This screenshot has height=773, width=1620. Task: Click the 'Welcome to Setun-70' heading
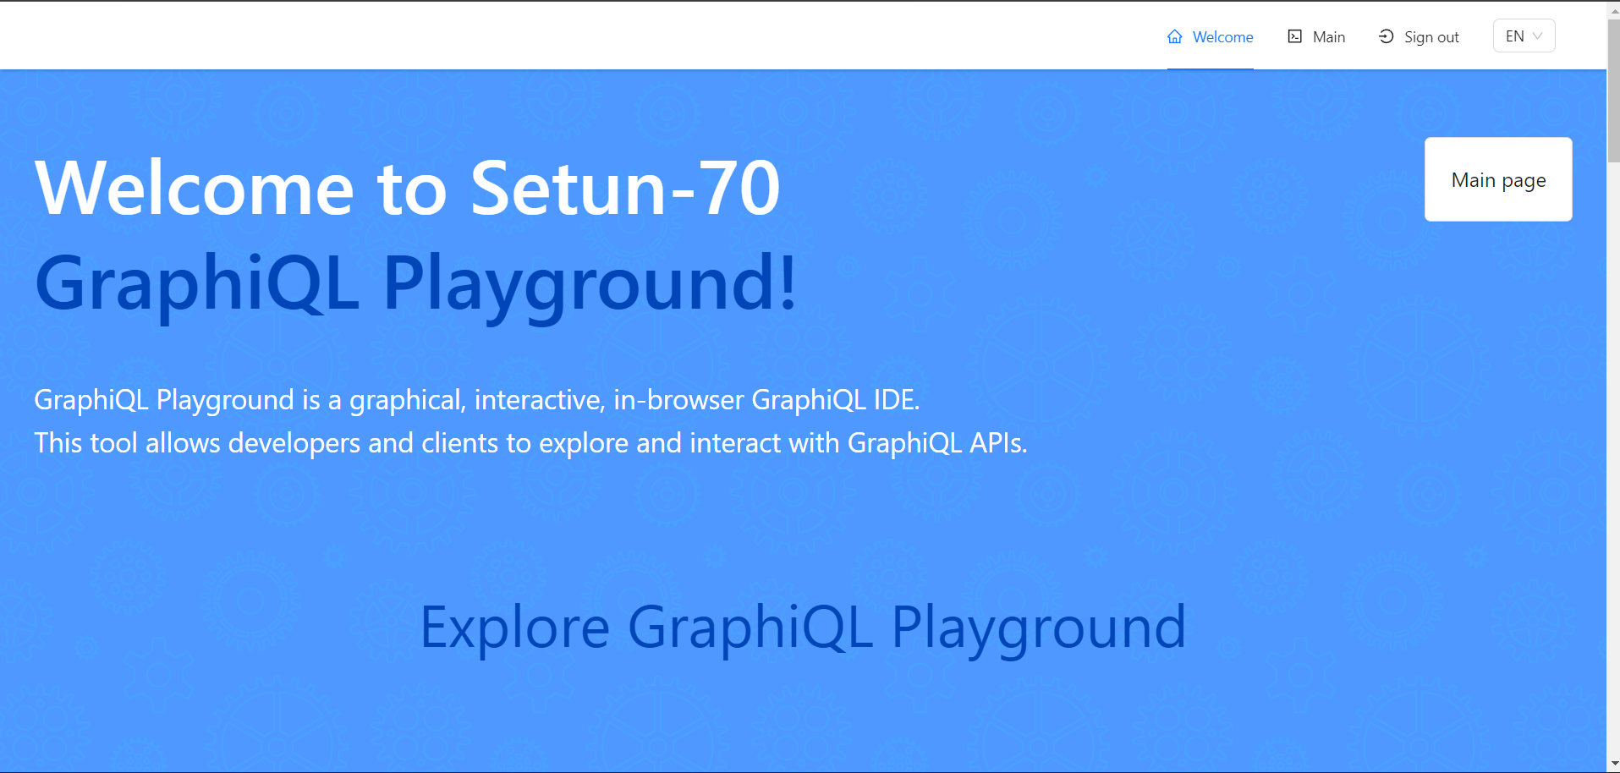click(x=408, y=188)
